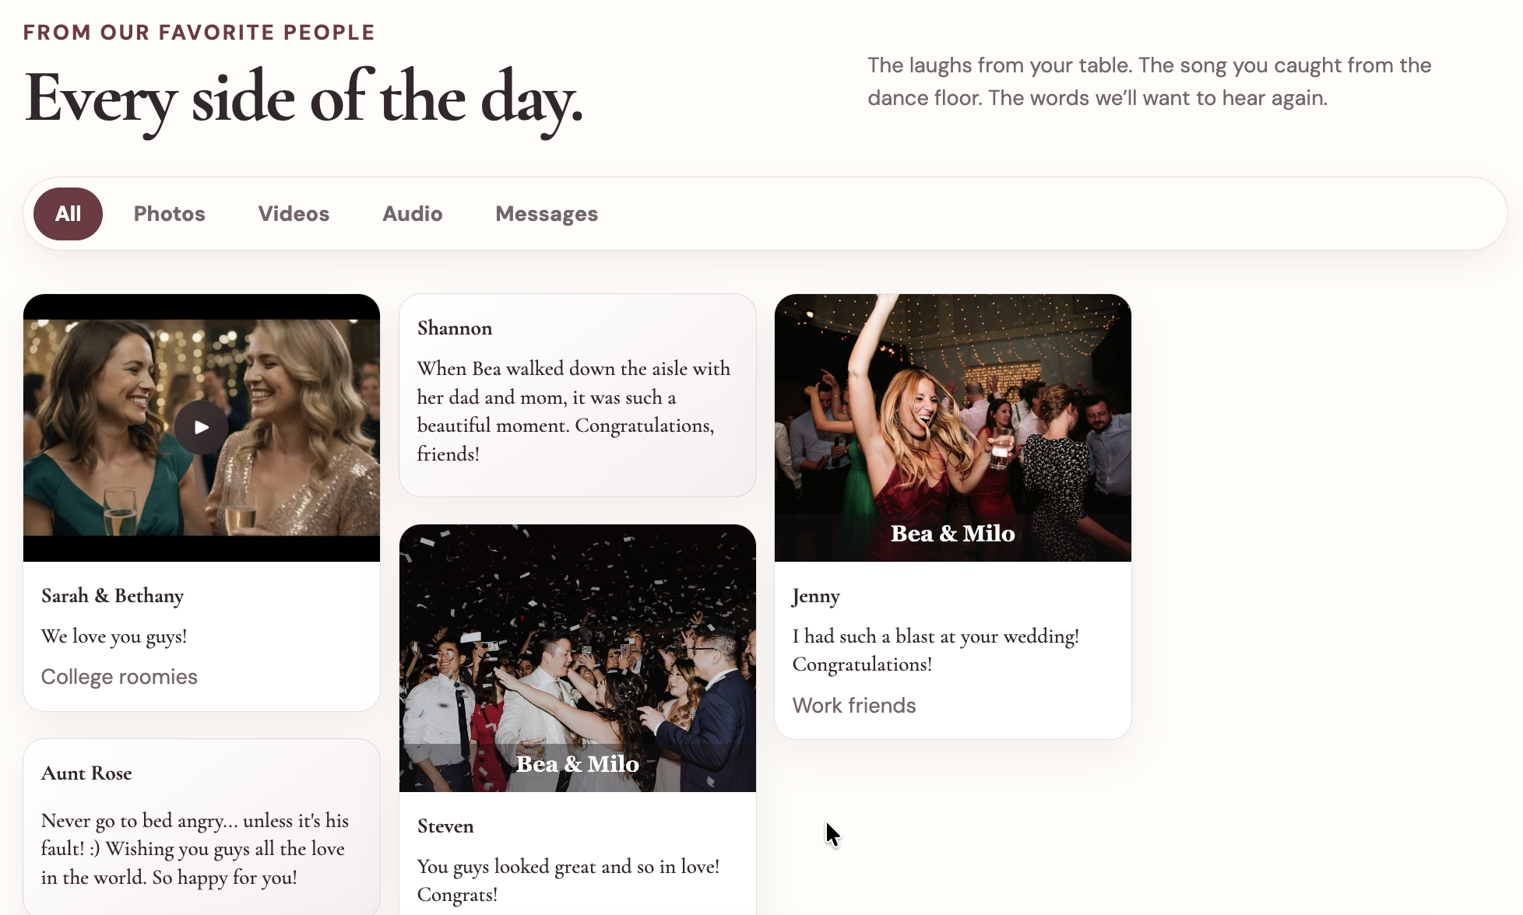Click 'Work friends' caption
The image size is (1523, 915).
[854, 706]
